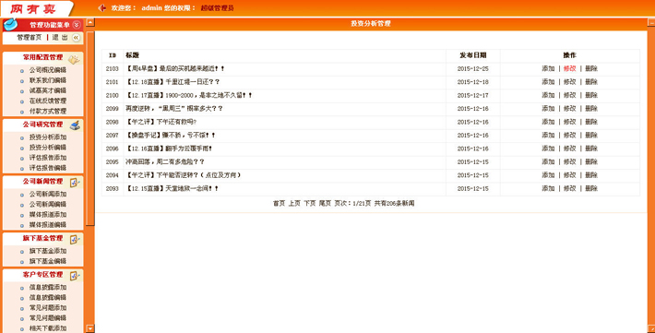The image size is (655, 333).
Task: Click 修改 for article 2093
Action: point(569,188)
